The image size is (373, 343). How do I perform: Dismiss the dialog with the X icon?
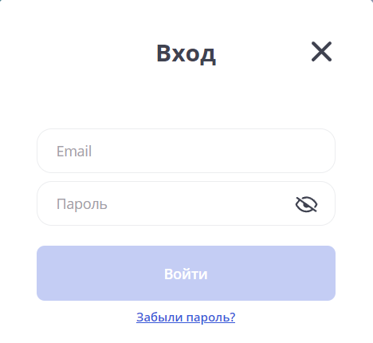tap(321, 52)
